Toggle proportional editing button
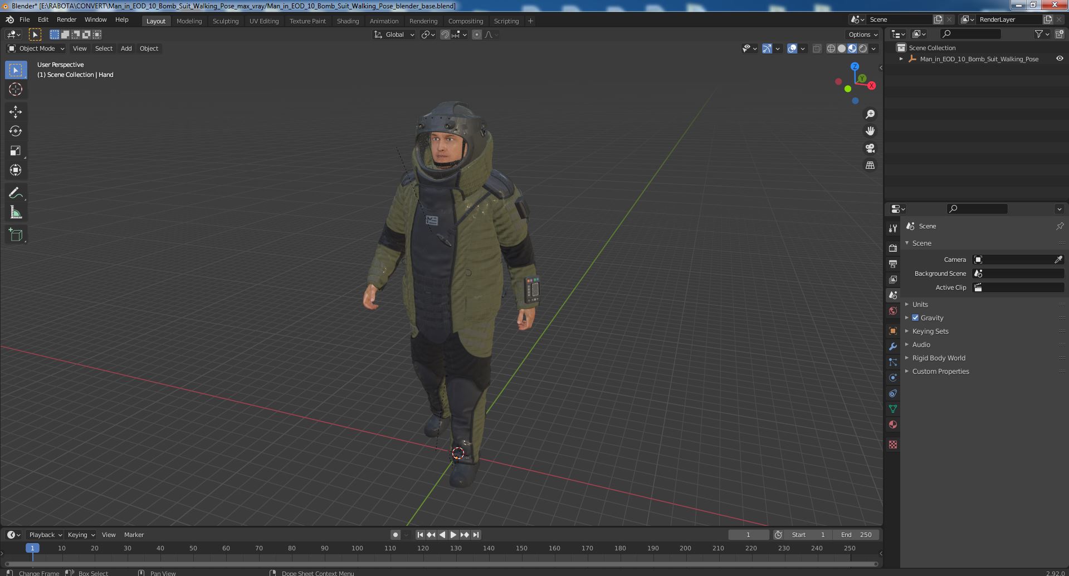Image resolution: width=1069 pixels, height=576 pixels. coord(477,35)
